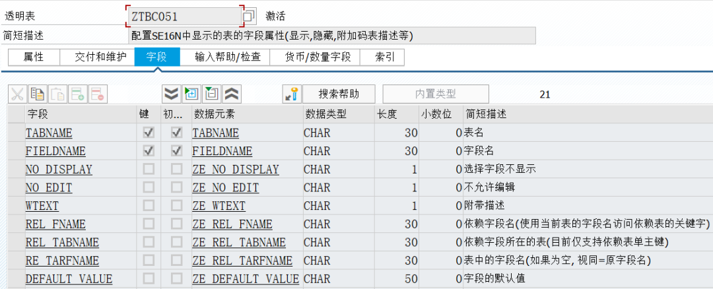Open data element ZE_NO_EDIT
The width and height of the screenshot is (713, 289).
(226, 187)
